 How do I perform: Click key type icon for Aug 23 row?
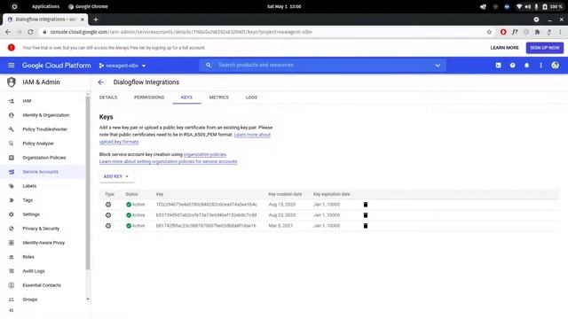point(108,215)
